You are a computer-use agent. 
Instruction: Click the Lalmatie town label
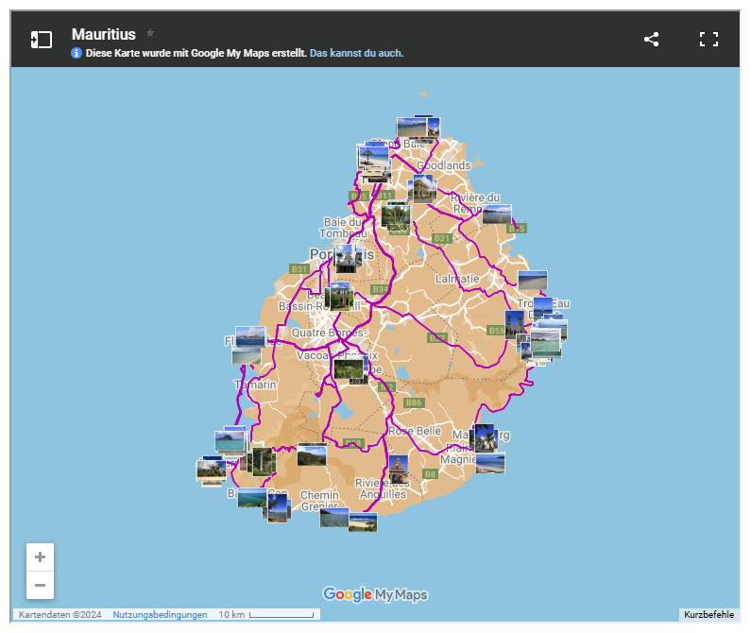click(457, 280)
